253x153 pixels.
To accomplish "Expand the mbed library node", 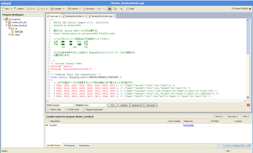I will pos(9,35).
